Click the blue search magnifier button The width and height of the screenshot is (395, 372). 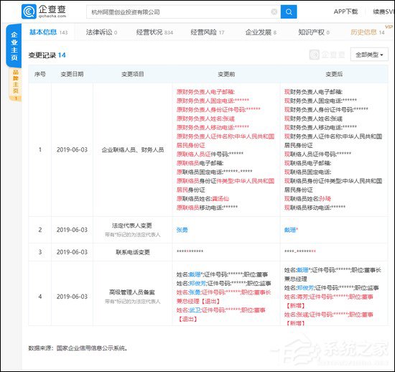pyautogui.click(x=289, y=11)
